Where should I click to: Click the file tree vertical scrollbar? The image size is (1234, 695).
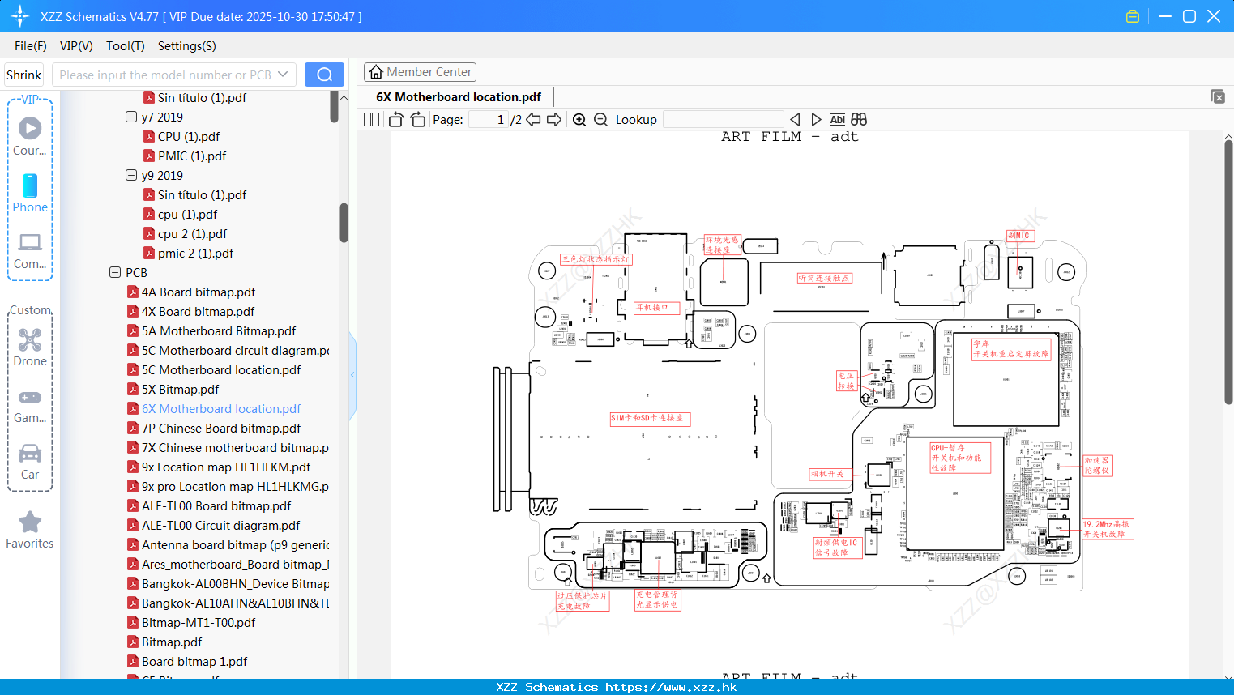point(344,223)
